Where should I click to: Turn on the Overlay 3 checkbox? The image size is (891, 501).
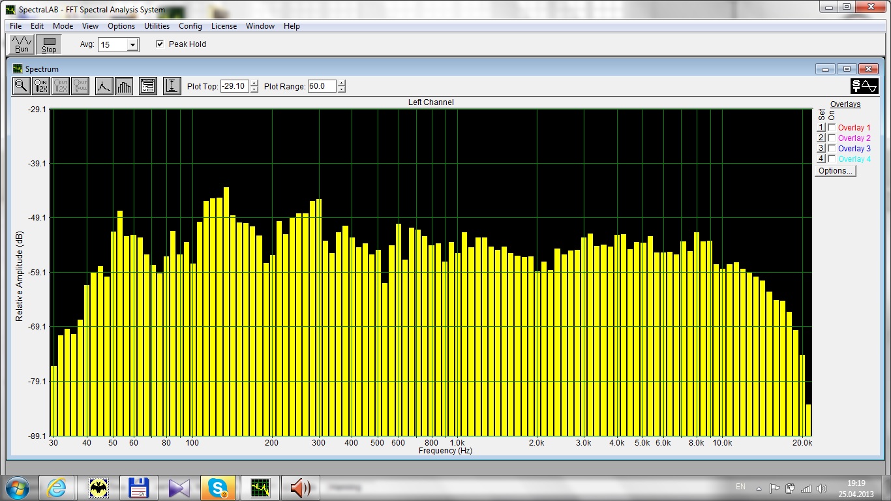point(832,149)
